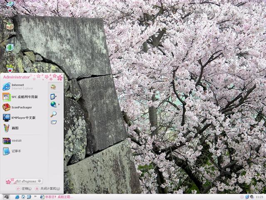Image resolution: width=266 pixels, height=200 pixels.
Task: Click the Internet Explorer globe icon in Start menu
Action: [7, 87]
